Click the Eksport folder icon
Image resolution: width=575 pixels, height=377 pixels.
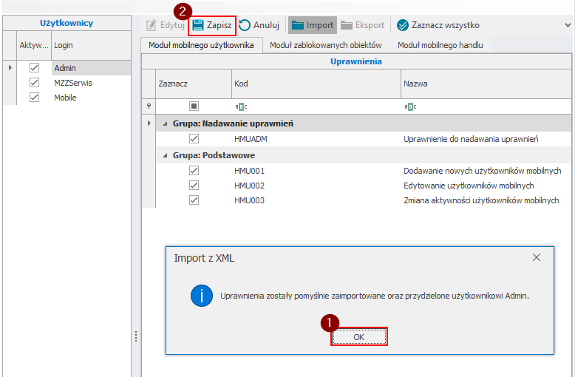pos(347,25)
